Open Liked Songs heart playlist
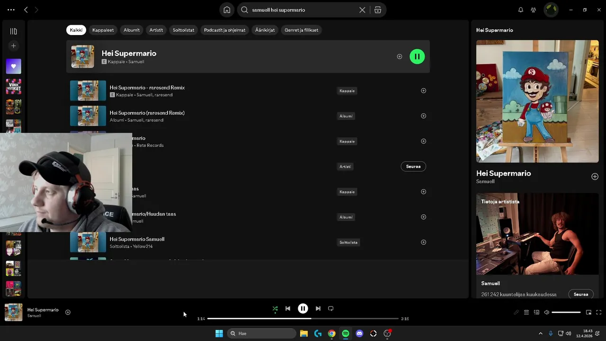The width and height of the screenshot is (606, 341). (x=13, y=66)
